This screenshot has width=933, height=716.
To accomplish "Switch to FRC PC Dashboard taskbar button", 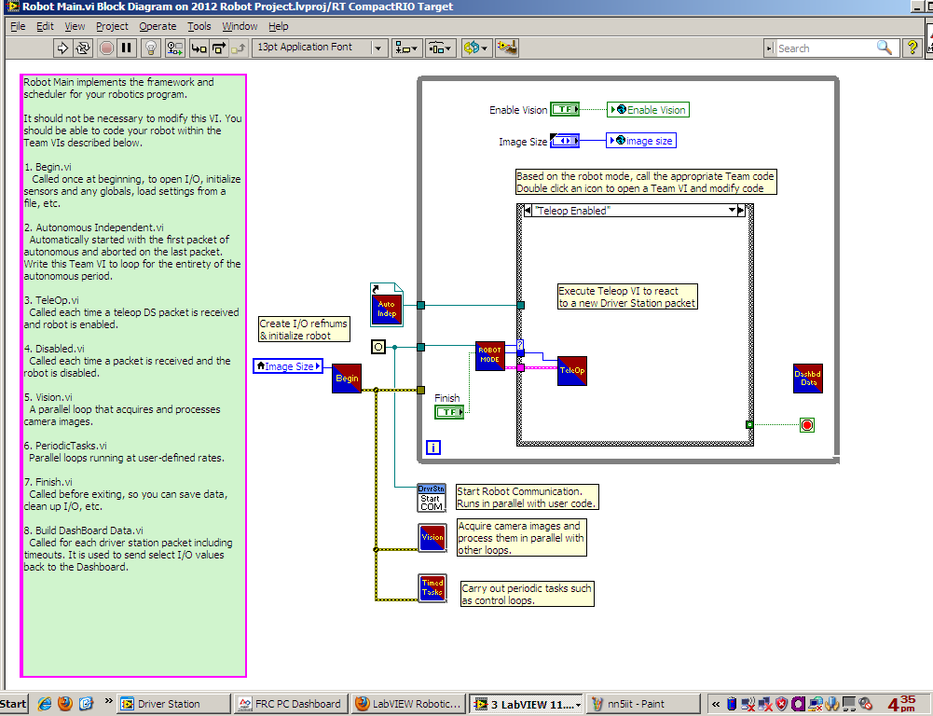I will pos(292,704).
